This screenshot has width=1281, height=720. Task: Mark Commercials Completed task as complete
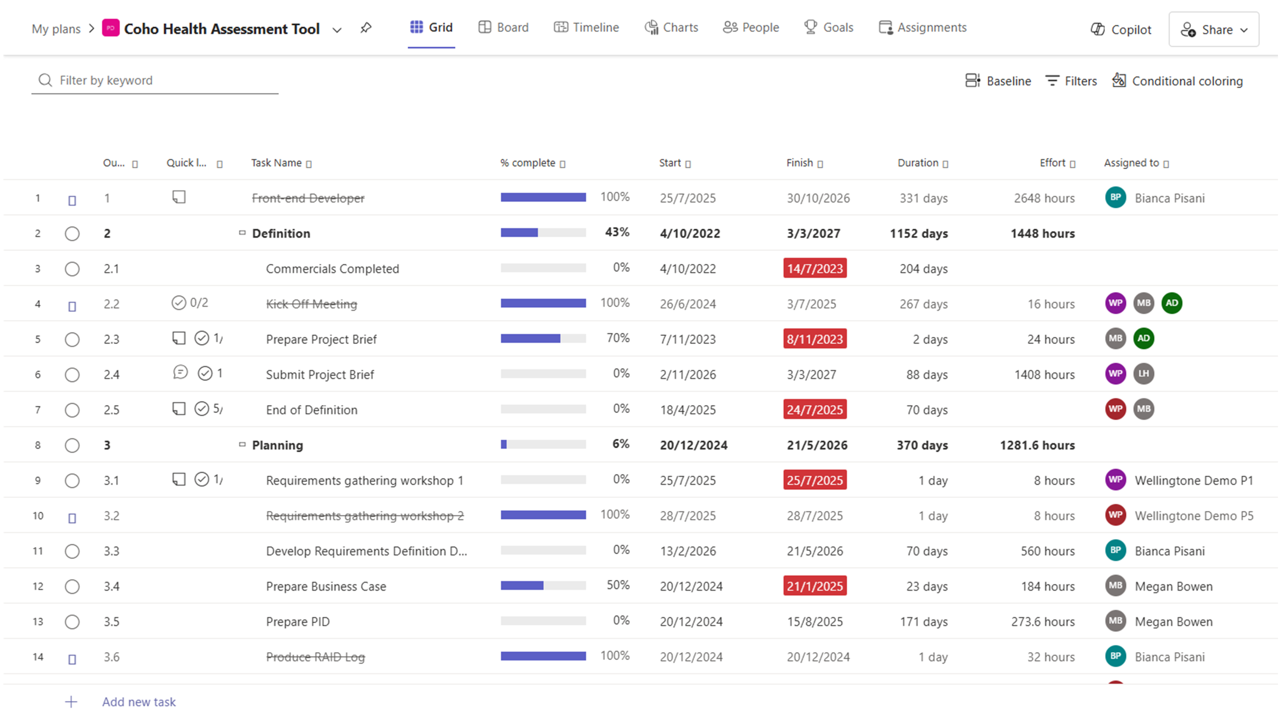[x=72, y=269]
